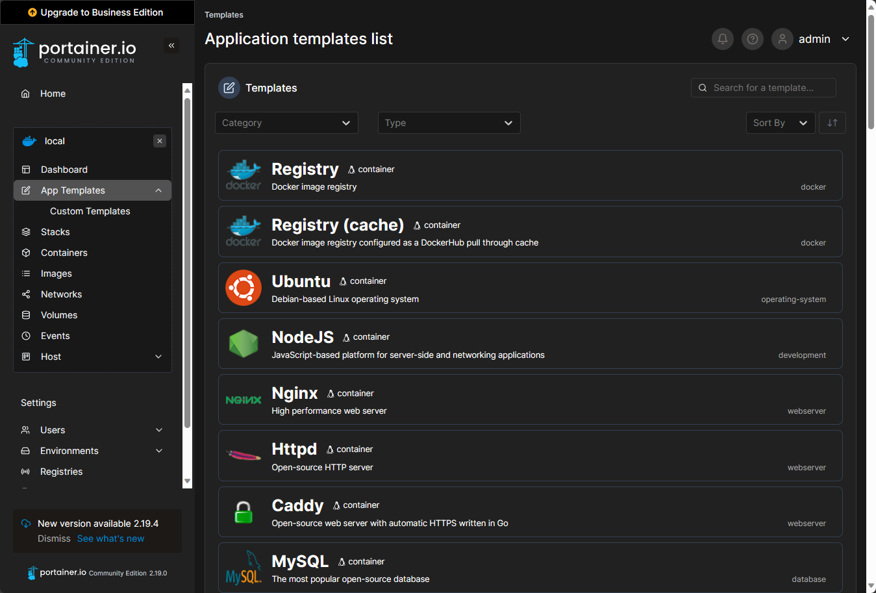
Task: Dismiss the new version notice
Action: tap(54, 538)
